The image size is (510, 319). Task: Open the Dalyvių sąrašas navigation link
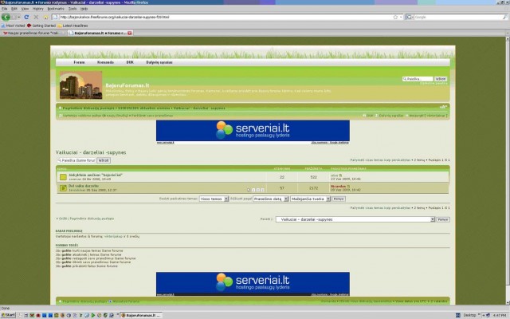(159, 62)
